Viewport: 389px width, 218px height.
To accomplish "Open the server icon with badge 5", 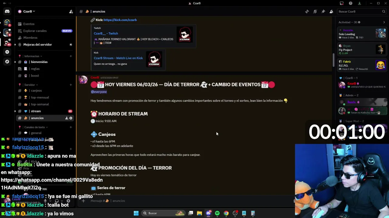I will click(x=7, y=32).
